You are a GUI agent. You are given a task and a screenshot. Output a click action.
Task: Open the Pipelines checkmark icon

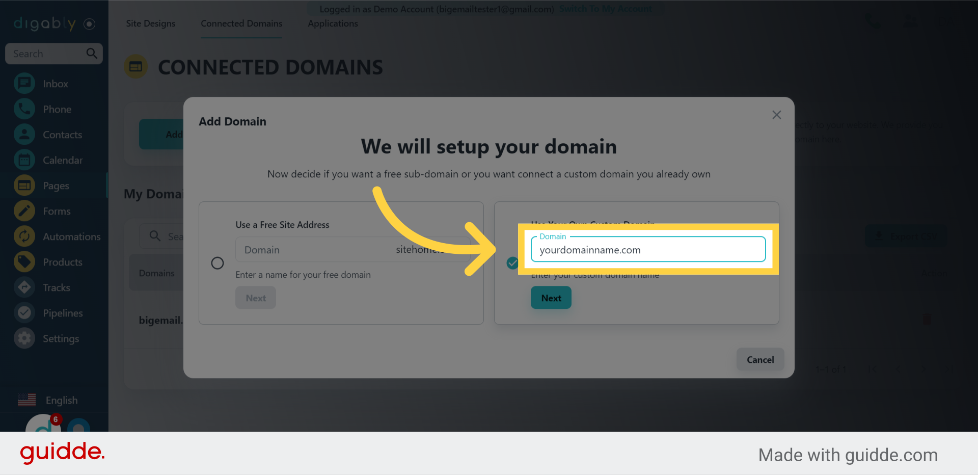pyautogui.click(x=24, y=313)
